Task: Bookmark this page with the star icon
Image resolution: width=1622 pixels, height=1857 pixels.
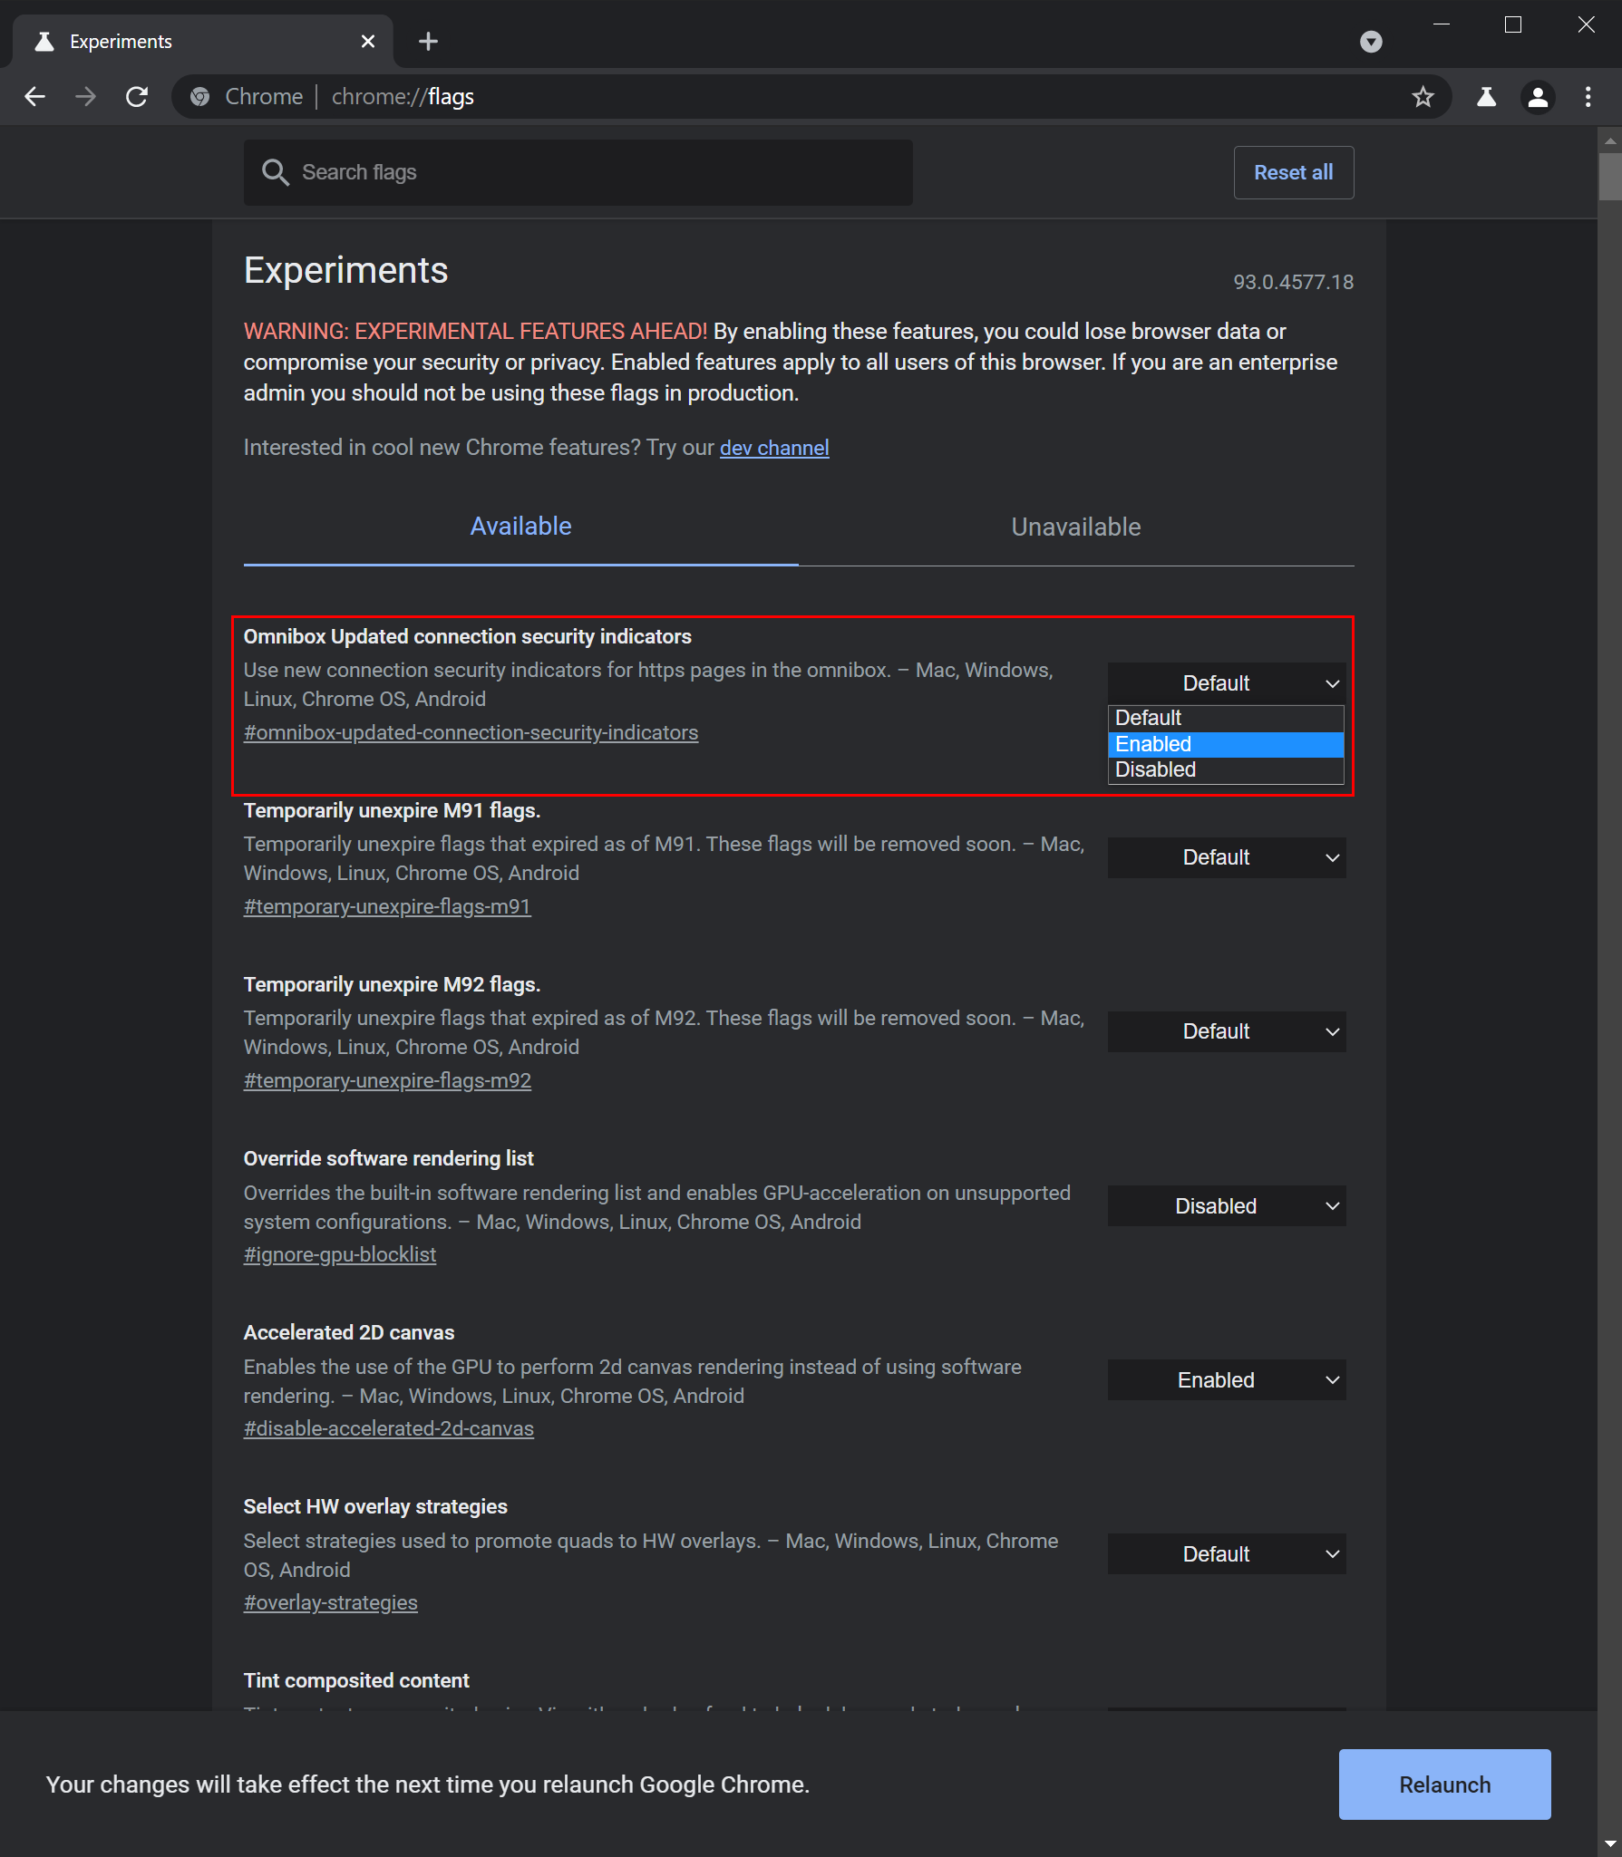Action: coord(1423,97)
